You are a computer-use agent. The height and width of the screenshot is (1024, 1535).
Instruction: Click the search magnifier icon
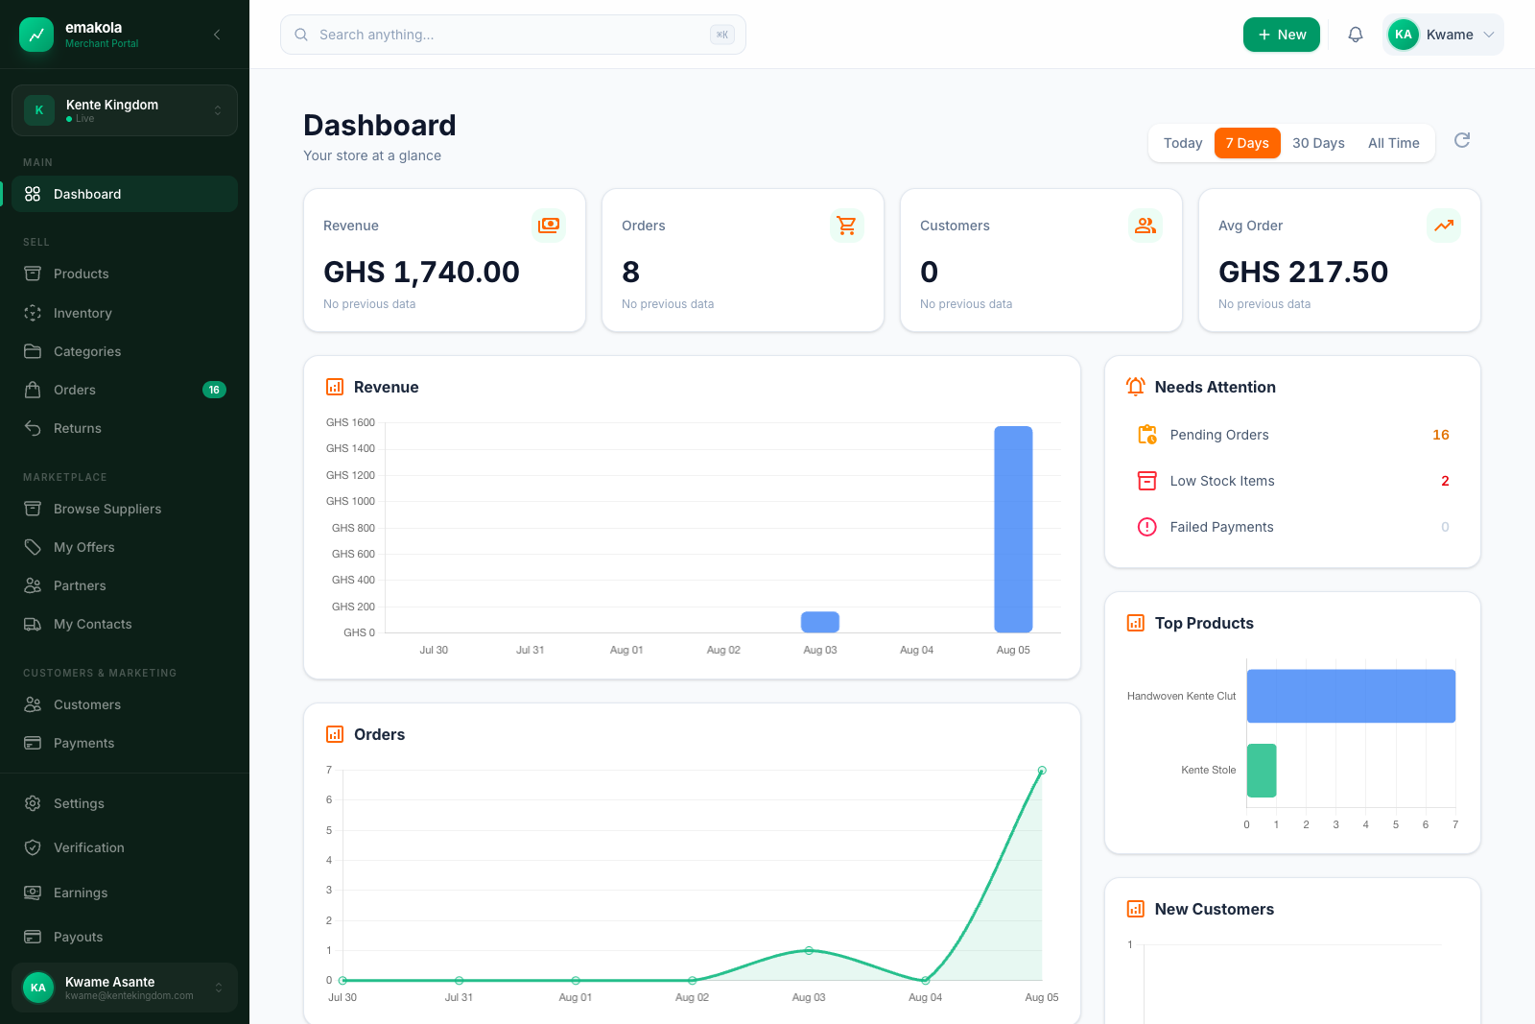(x=301, y=35)
